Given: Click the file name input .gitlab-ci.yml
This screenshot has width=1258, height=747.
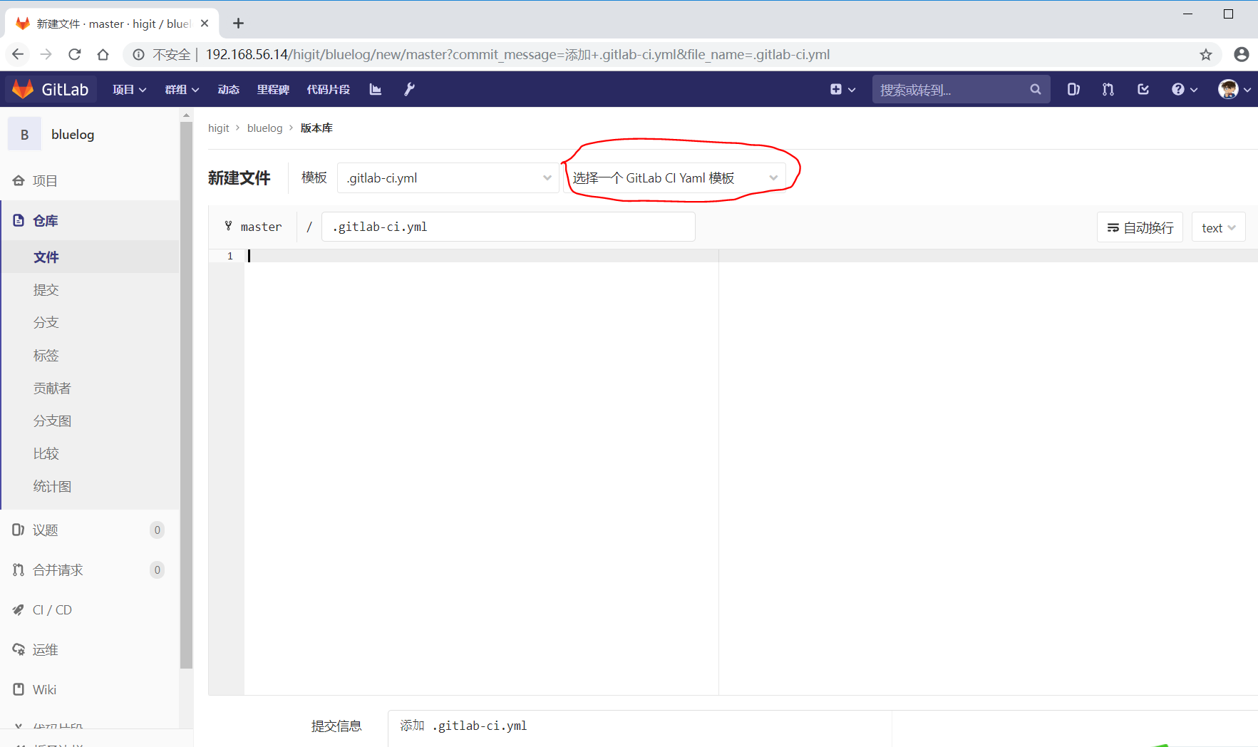Looking at the screenshot, I should [508, 227].
